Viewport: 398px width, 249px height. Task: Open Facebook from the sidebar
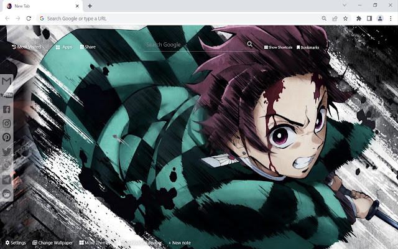click(6, 110)
